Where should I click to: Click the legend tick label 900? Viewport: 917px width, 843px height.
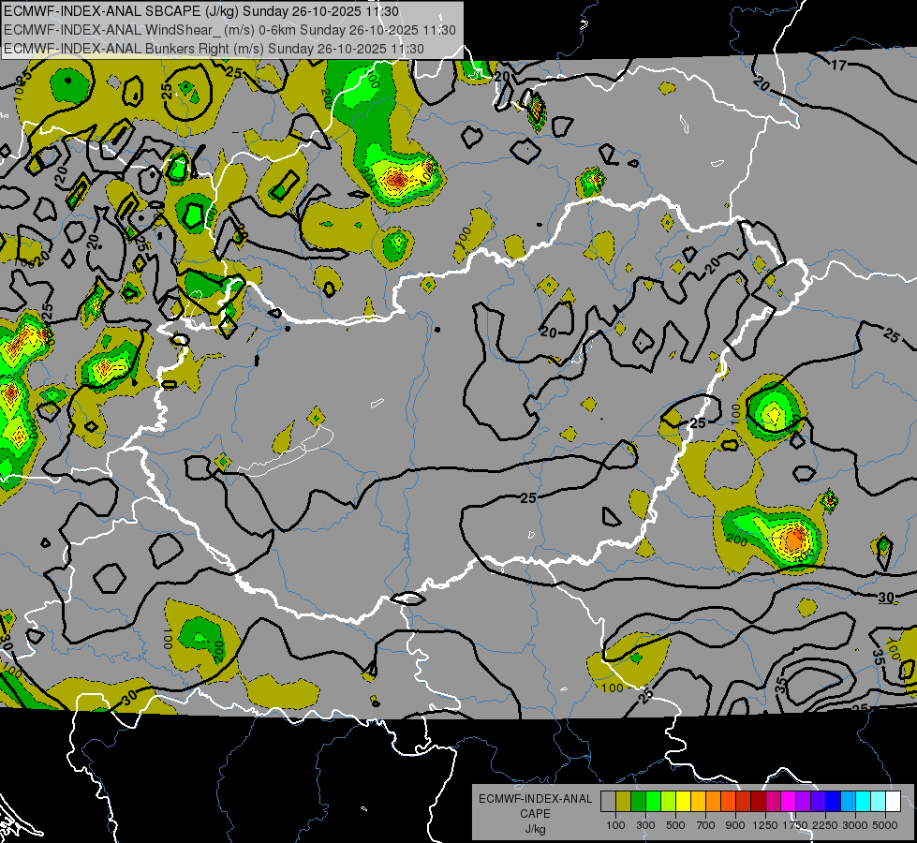tap(735, 825)
